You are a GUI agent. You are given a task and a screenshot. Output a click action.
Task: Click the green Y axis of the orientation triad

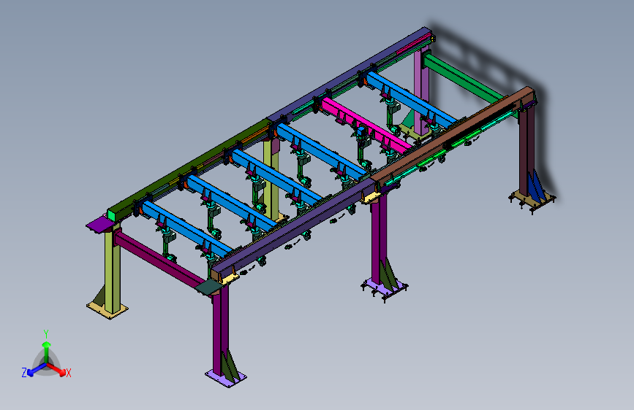[x=47, y=352]
